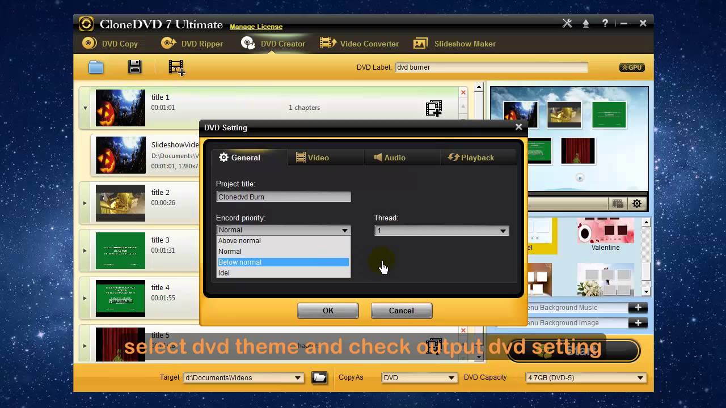
Task: Open menu settings gear icon under preview
Action: [x=637, y=203]
